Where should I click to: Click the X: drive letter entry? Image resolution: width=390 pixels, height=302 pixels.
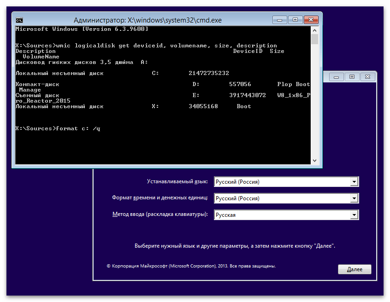pos(155,106)
